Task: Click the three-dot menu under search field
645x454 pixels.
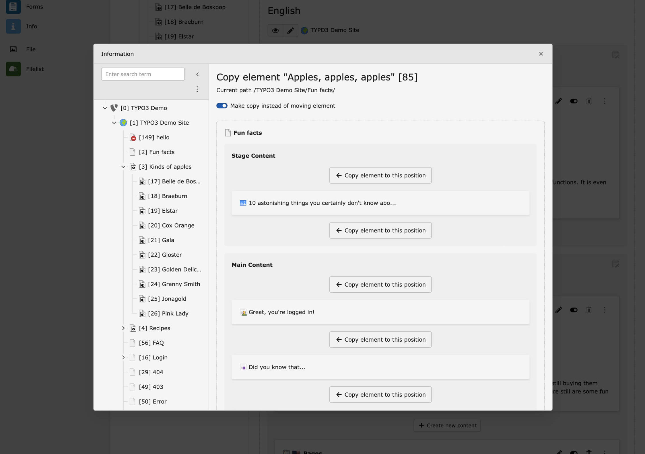Action: [197, 89]
